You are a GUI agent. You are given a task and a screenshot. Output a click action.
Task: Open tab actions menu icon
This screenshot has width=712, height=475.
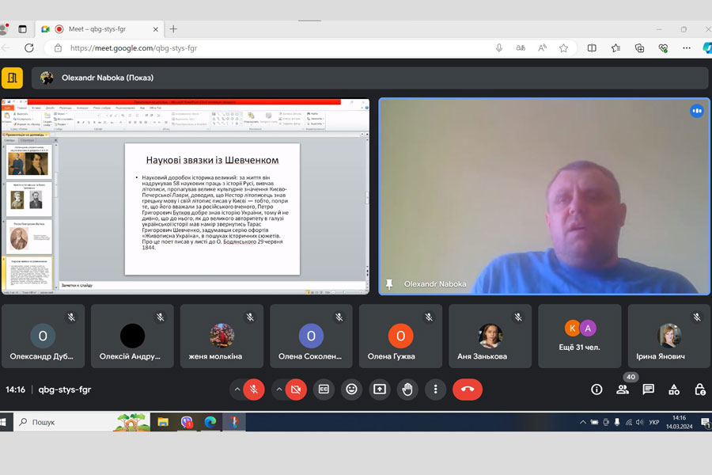point(22,29)
